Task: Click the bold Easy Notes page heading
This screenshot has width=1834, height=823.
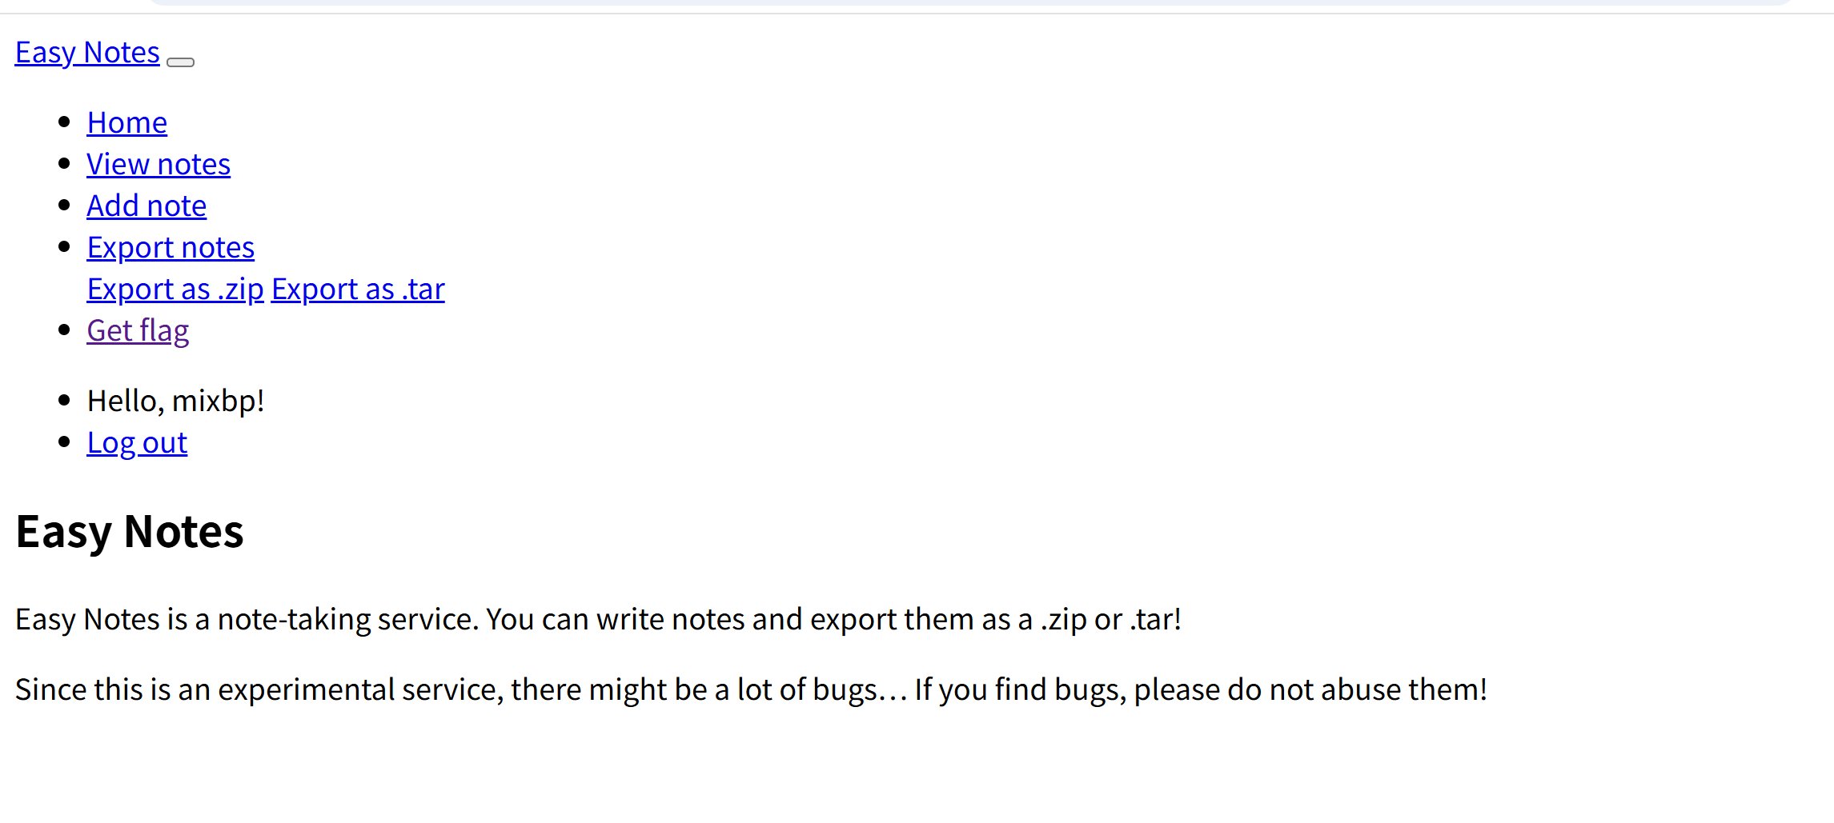Action: coord(130,532)
